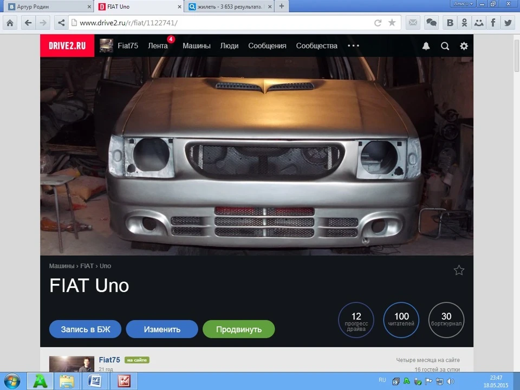Image resolution: width=520 pixels, height=390 pixels.
Task: Open 12 прогресс драйва circle
Action: (x=356, y=320)
